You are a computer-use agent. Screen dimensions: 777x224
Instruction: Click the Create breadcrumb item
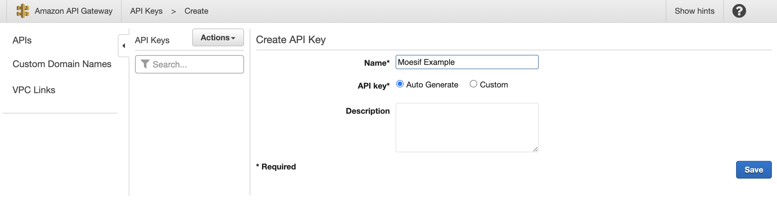196,11
